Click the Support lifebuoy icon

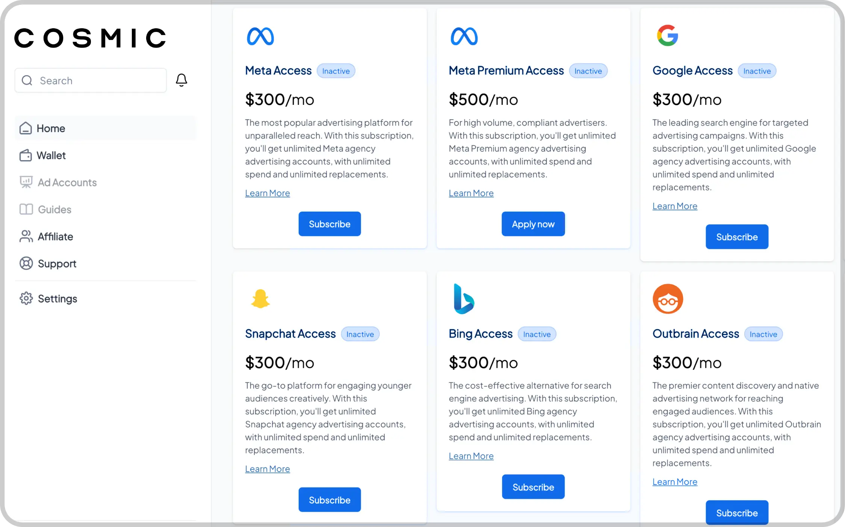(26, 263)
